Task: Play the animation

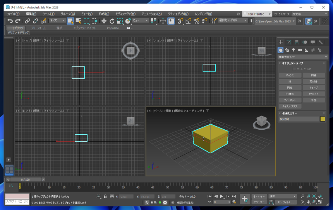Action: (x=221, y=196)
